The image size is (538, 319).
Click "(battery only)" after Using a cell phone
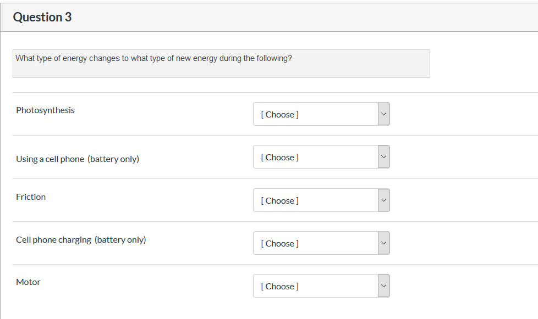pos(113,159)
